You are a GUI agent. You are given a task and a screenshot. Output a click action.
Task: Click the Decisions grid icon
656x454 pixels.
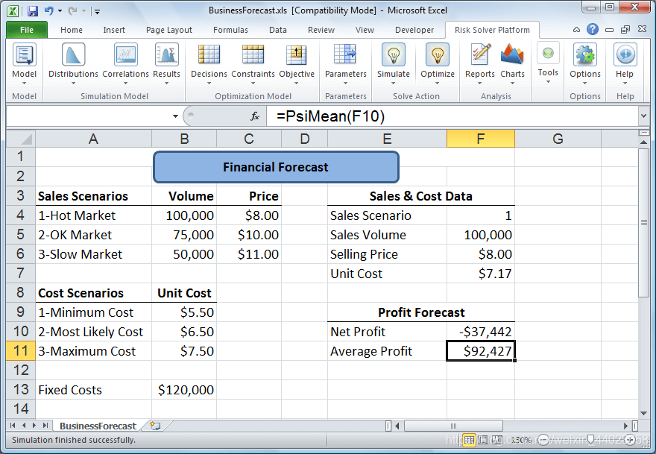[x=209, y=54]
